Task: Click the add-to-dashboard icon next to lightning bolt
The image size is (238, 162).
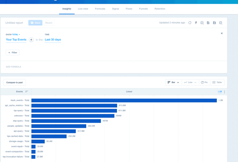Action: [202, 23]
